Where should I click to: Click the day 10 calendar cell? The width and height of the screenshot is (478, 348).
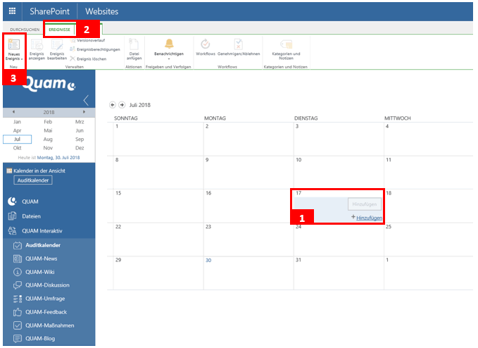(339, 173)
